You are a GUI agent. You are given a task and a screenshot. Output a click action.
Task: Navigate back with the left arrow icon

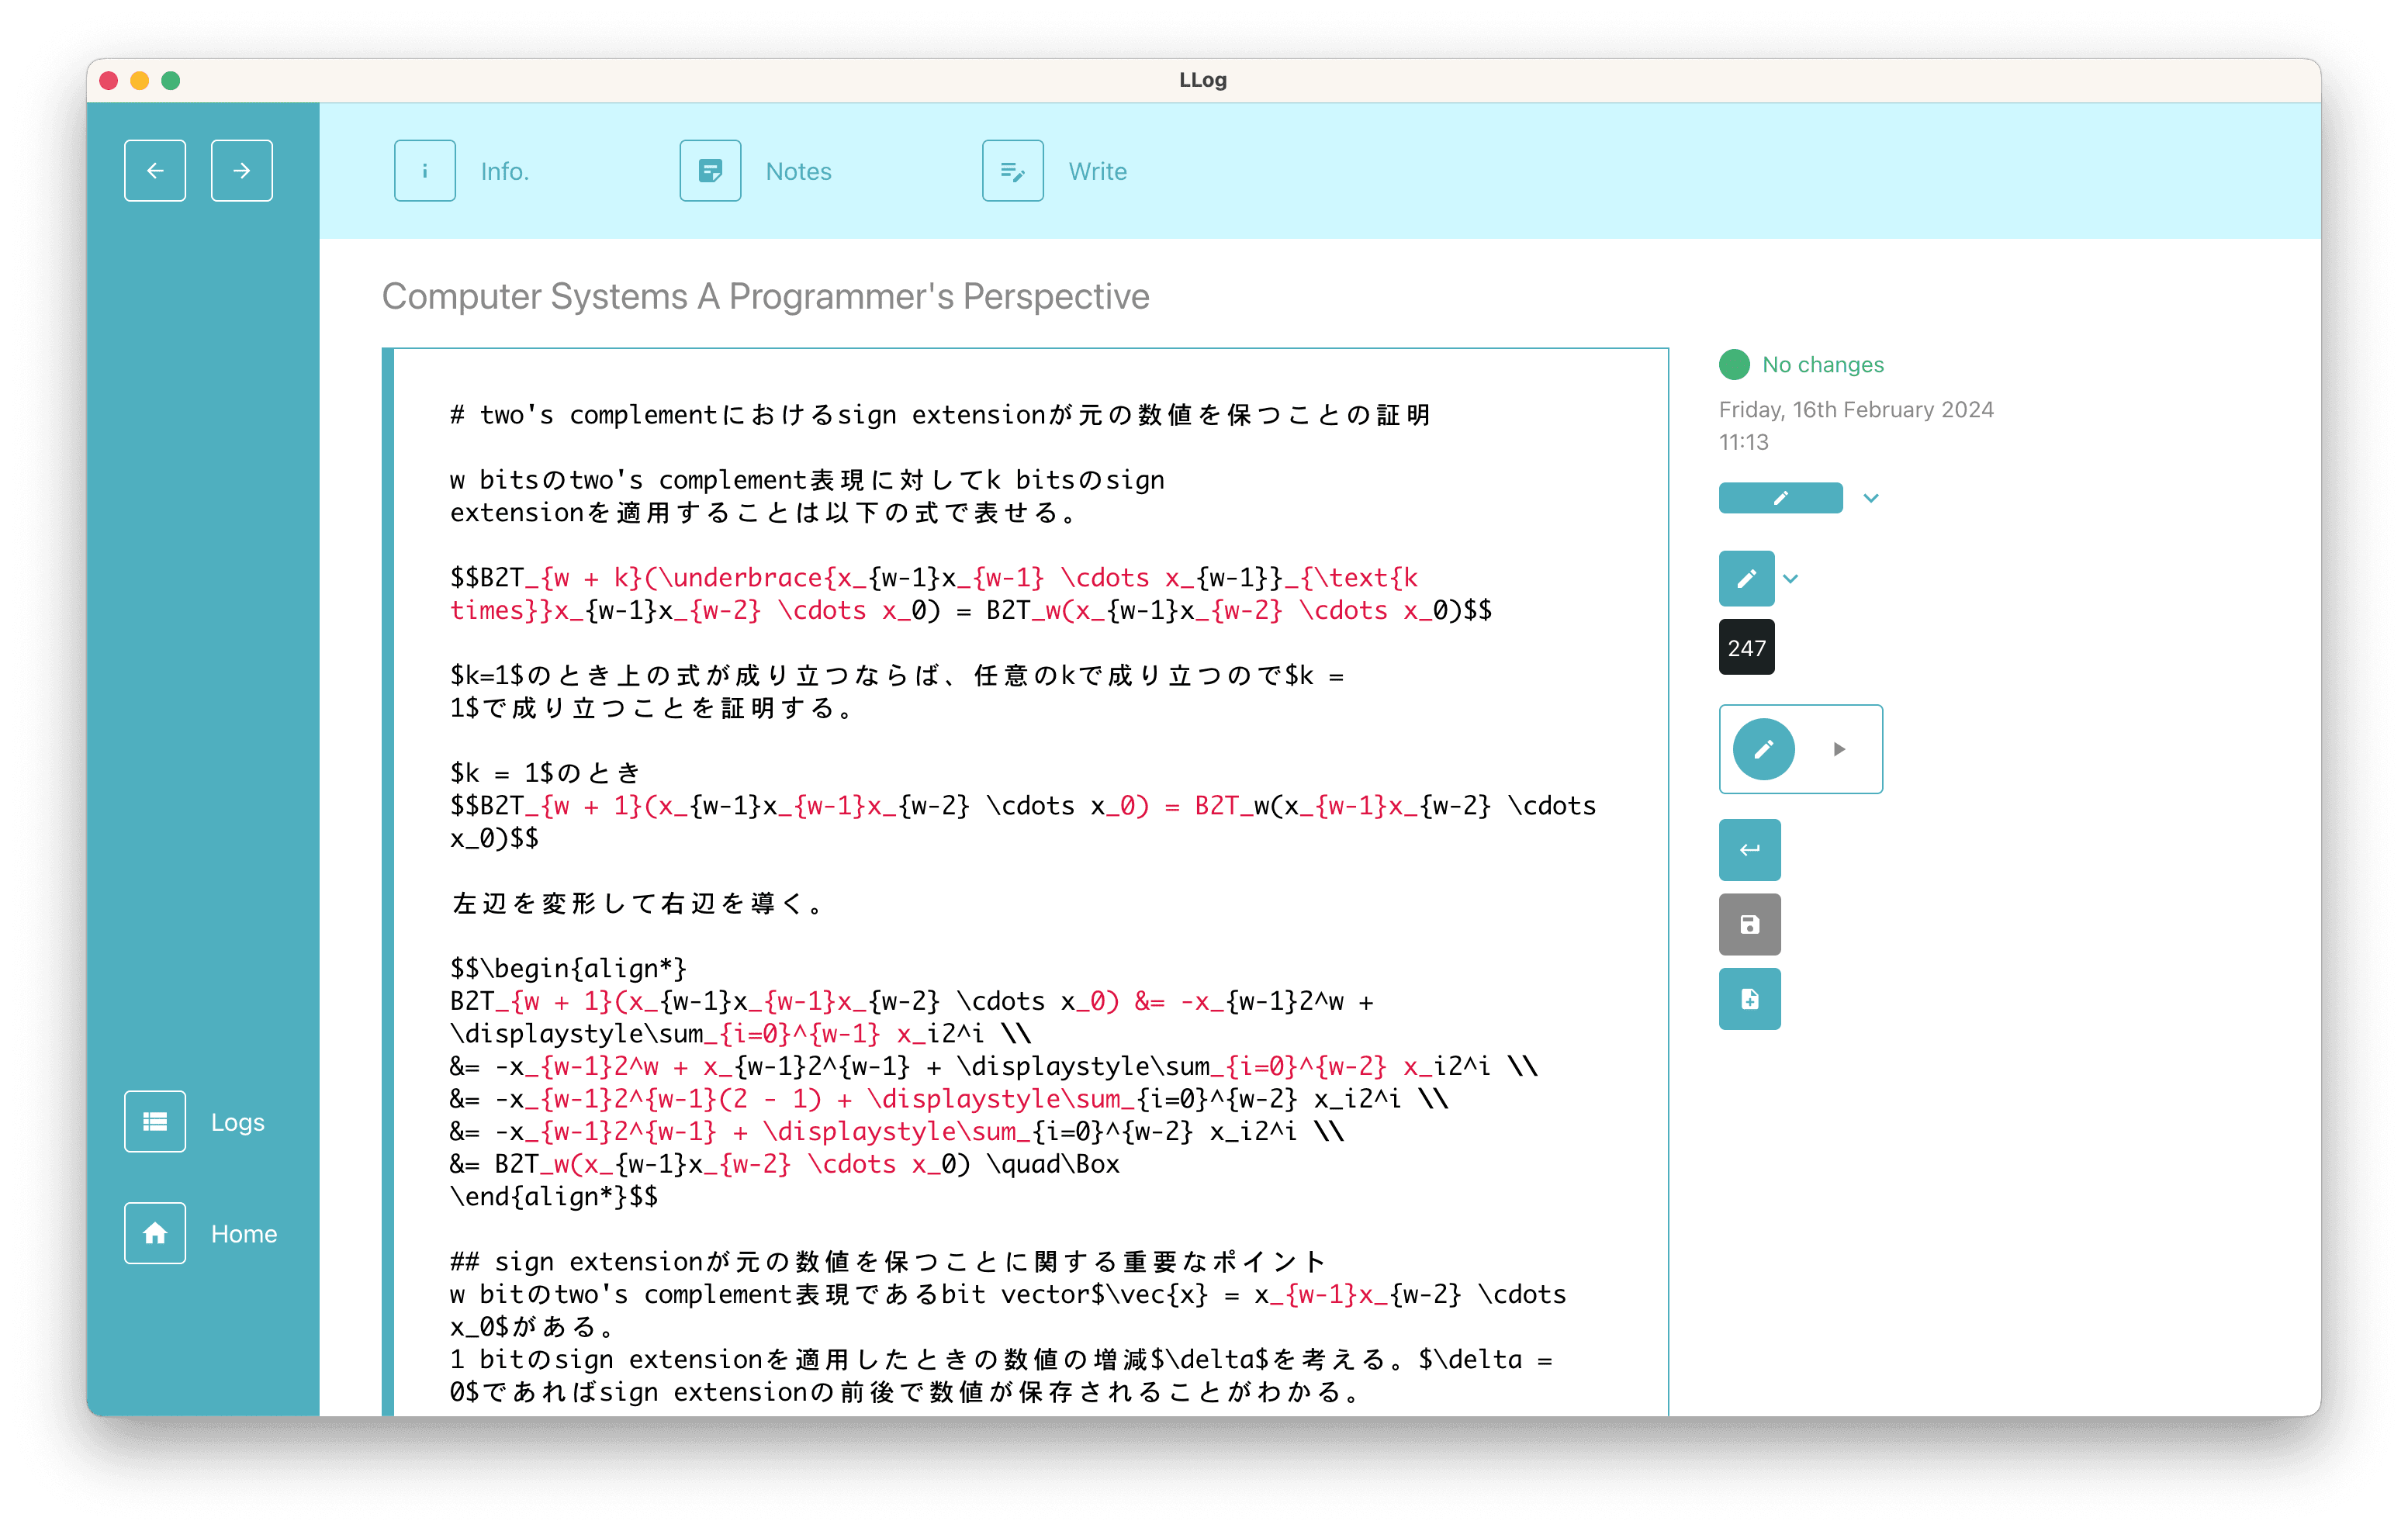click(x=155, y=170)
